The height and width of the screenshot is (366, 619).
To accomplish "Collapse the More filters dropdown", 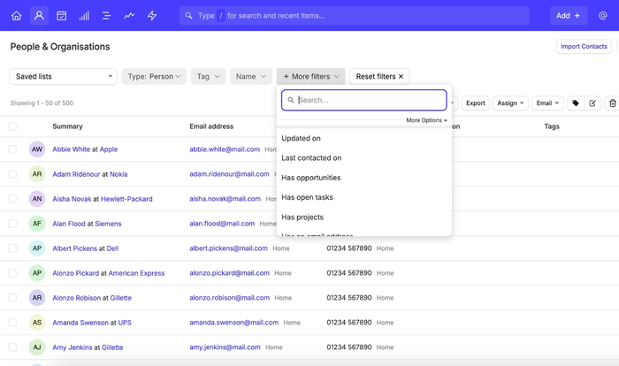I will click(310, 77).
